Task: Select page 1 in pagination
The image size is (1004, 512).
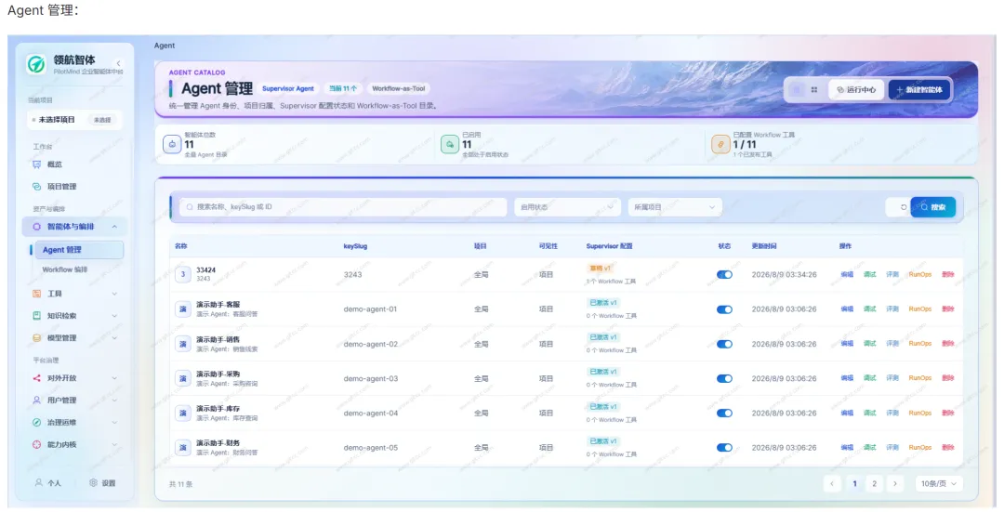Action: click(854, 484)
